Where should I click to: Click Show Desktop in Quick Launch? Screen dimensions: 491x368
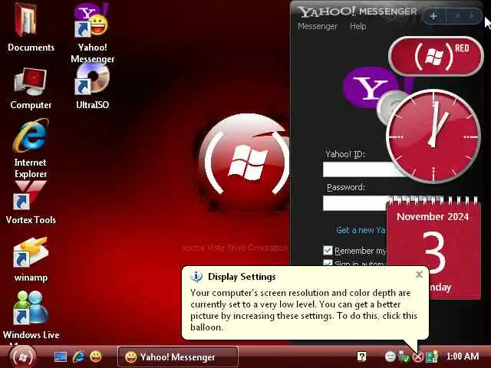[x=60, y=356]
